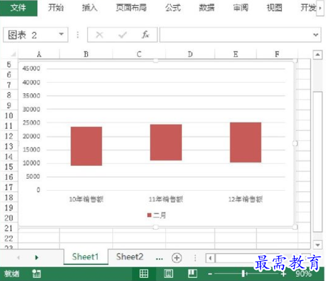Click the vertical scrollbar thumb

coord(317,162)
